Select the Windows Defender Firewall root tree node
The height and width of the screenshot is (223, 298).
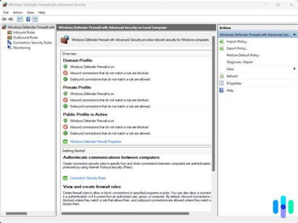[x=31, y=27]
